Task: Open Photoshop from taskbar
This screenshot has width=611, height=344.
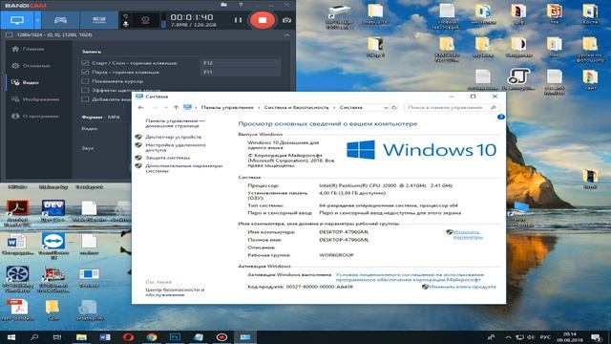Action: (175, 337)
